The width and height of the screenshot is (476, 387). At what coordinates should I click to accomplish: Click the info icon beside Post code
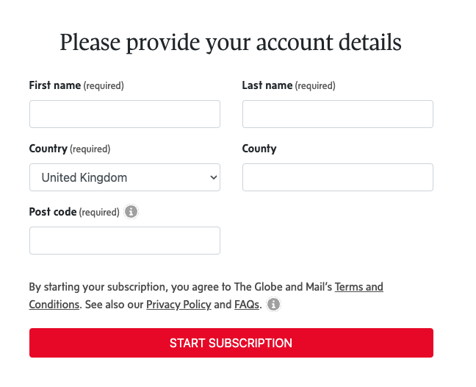131,212
